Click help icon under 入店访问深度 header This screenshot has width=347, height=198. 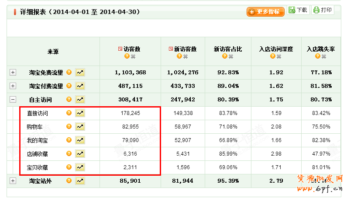point(273,56)
